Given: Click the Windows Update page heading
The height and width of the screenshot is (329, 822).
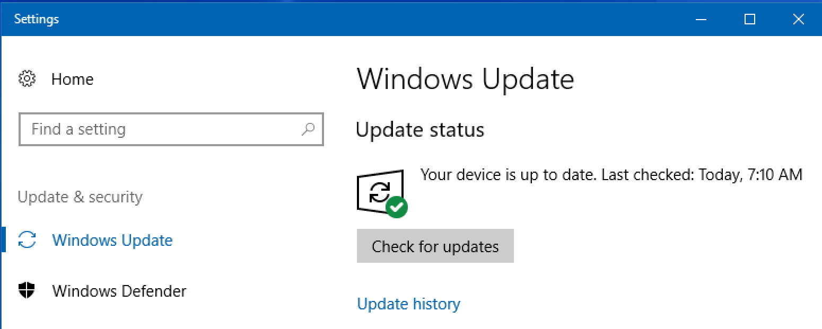Looking at the screenshot, I should (465, 79).
